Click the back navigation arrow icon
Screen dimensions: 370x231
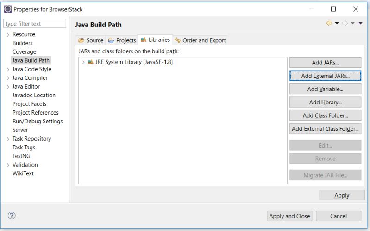tap(329, 23)
